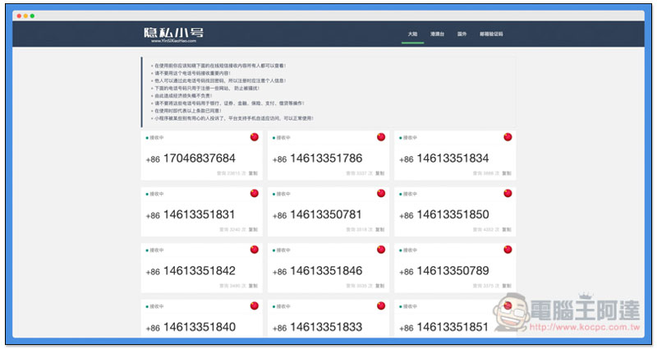657x349 pixels.
Task: Switch to the 港澳台 tab
Action: 438,34
